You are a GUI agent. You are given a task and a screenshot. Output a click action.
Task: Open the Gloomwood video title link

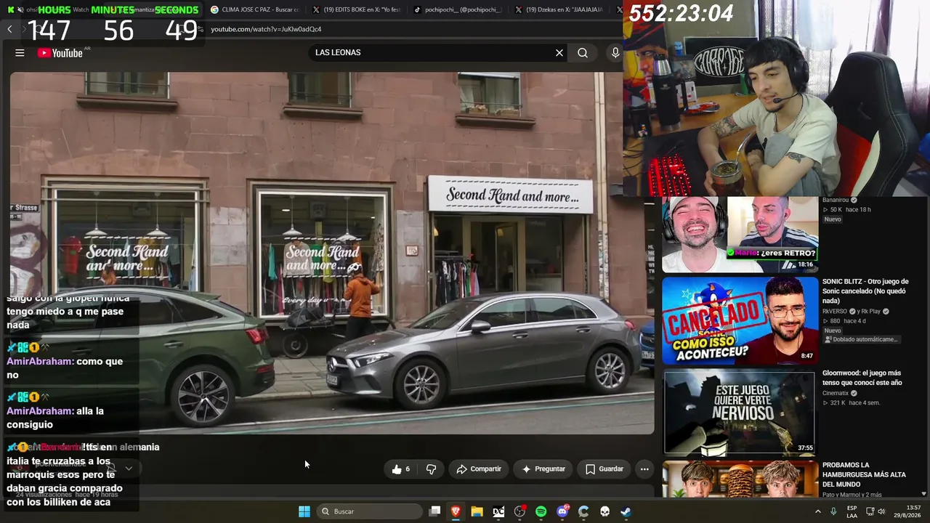point(862,378)
